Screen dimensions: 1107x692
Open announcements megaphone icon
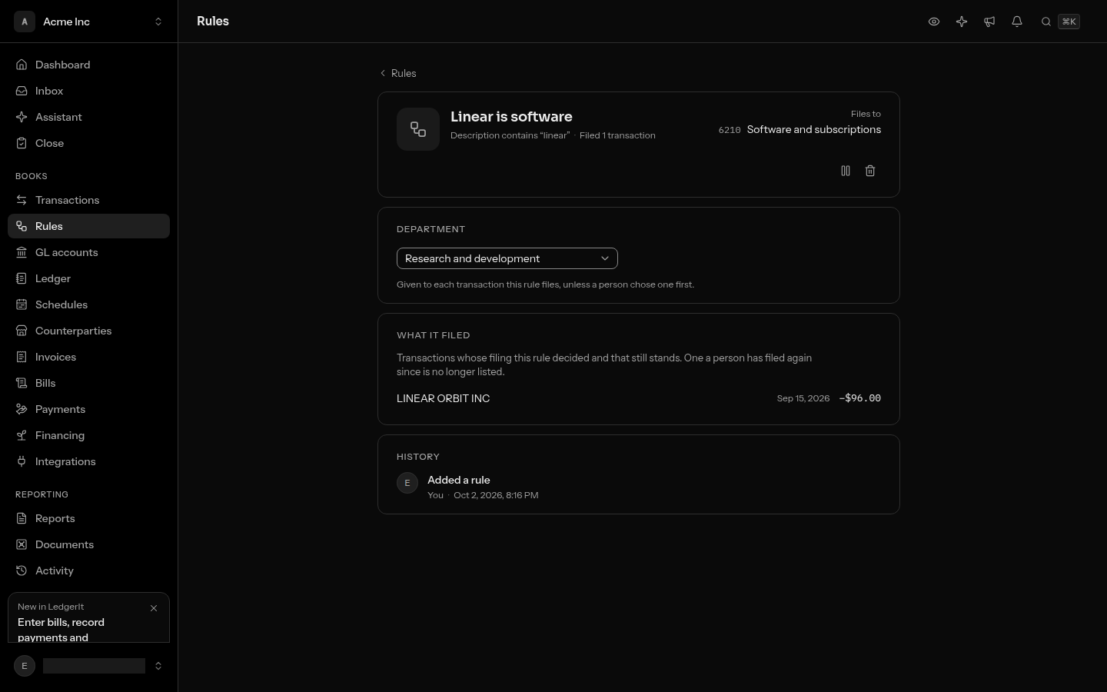[989, 22]
